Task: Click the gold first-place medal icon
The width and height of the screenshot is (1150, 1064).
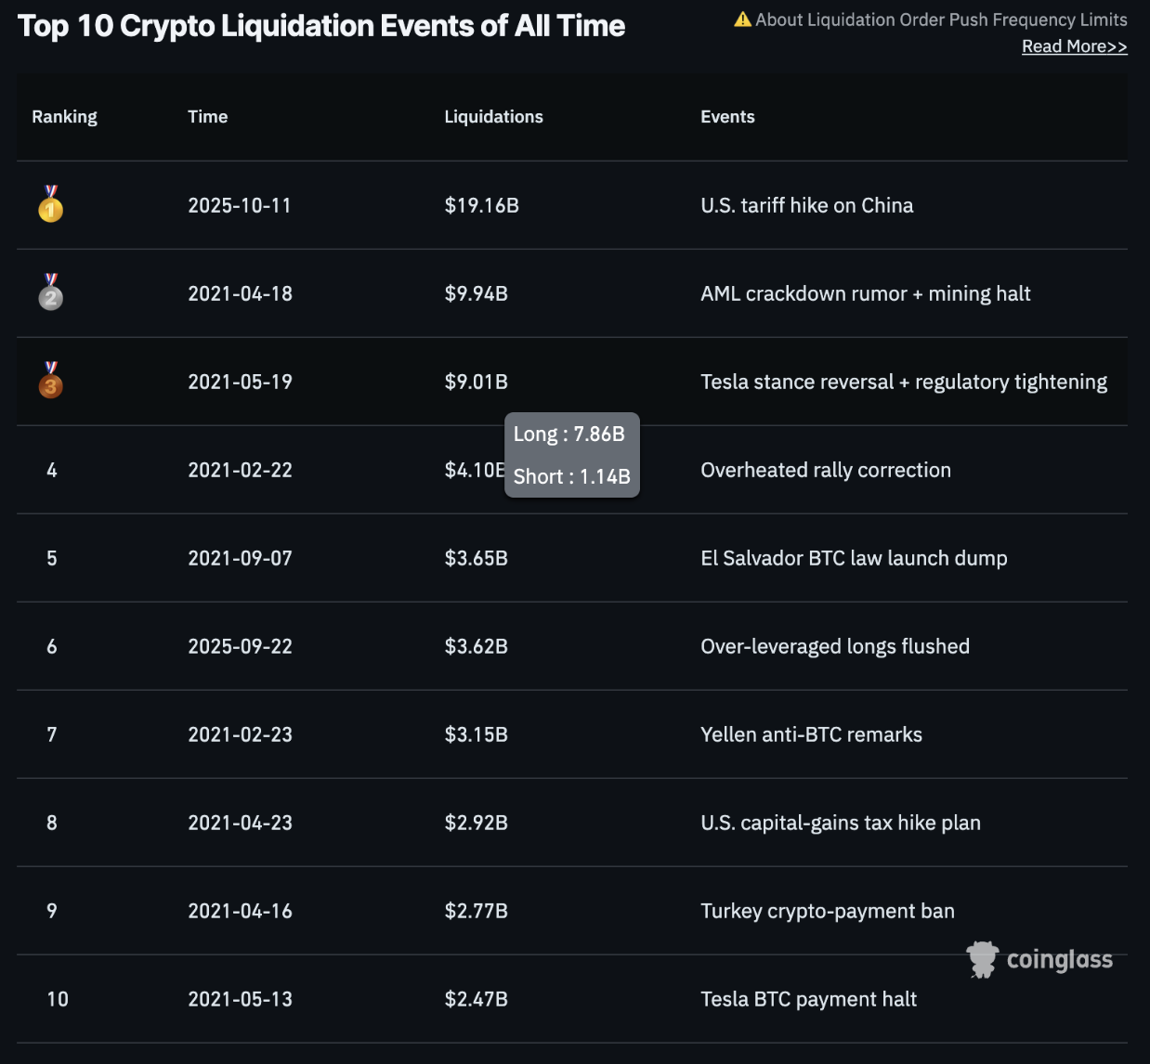Action: [51, 204]
